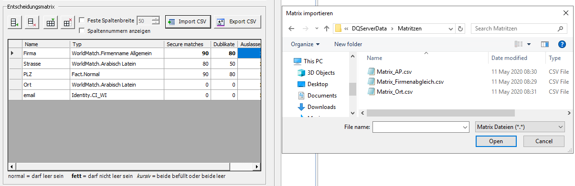Viewport: 575px width, 186px height.
Task: Click the WorldMatch.Firmenname Allgemein type cell
Action: pyautogui.click(x=117, y=53)
